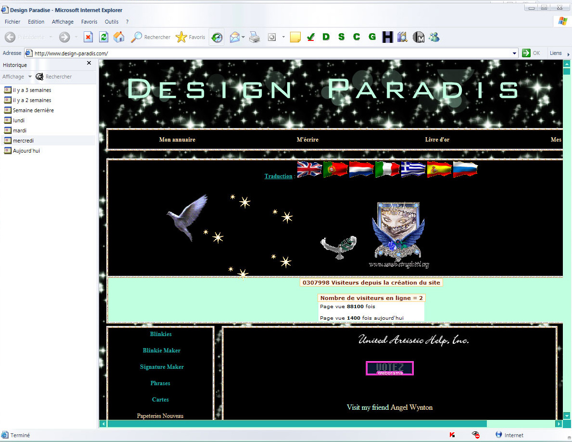Expand 'mercredi' history folder
This screenshot has width=572, height=442.
19,141
